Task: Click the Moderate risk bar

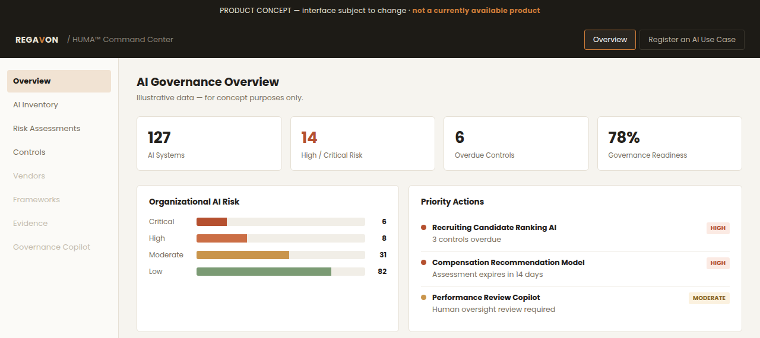Action: 281,255
